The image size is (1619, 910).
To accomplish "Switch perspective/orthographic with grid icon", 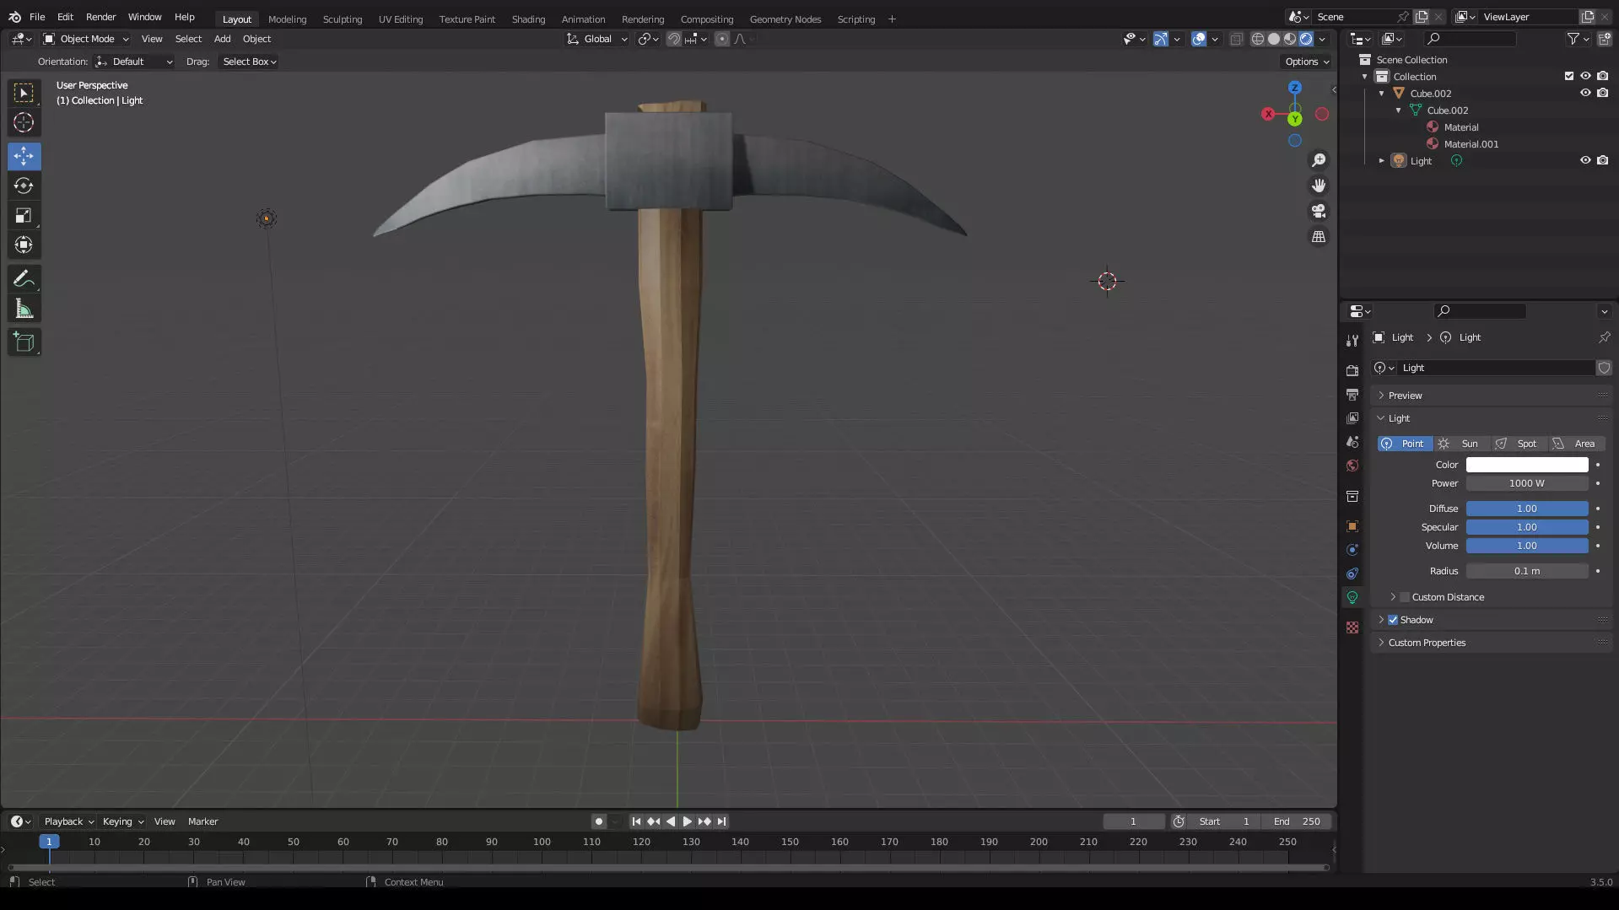I will tap(1319, 237).
